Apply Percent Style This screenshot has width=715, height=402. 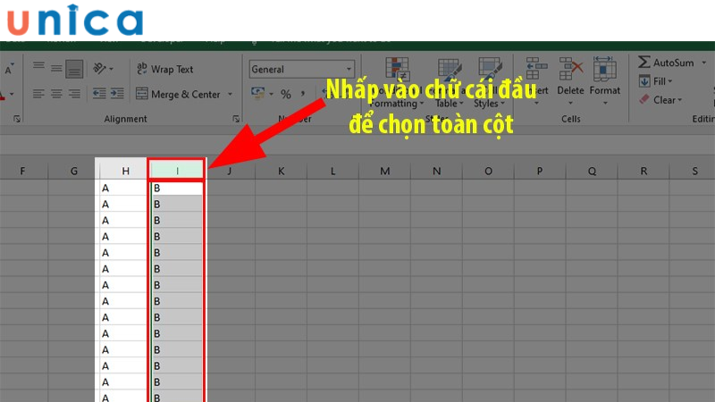pyautogui.click(x=286, y=94)
